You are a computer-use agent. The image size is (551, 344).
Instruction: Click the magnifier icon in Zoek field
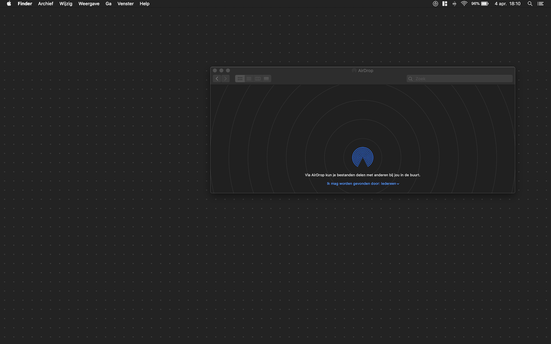click(411, 79)
